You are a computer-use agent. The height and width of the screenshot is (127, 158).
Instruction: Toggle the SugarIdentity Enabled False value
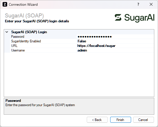(115, 41)
